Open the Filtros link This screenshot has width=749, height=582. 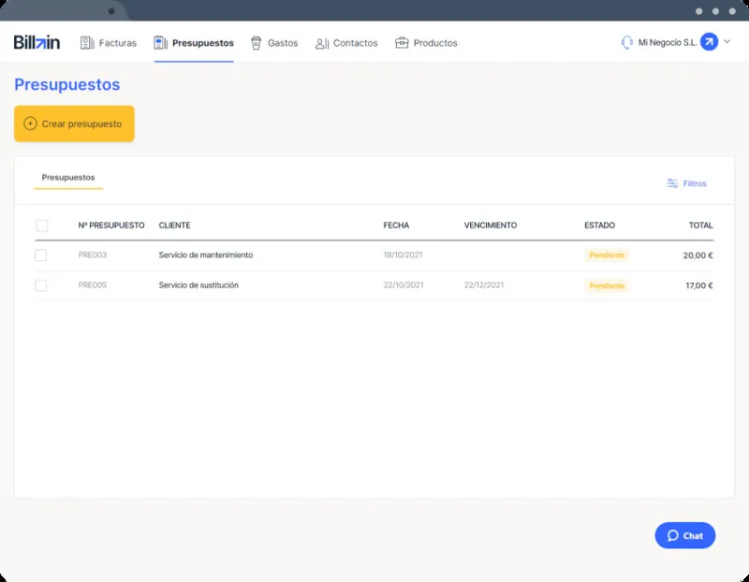(x=686, y=183)
